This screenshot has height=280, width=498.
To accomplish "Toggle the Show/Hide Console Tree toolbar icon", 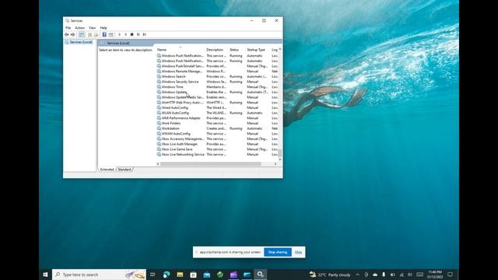I will (82, 34).
